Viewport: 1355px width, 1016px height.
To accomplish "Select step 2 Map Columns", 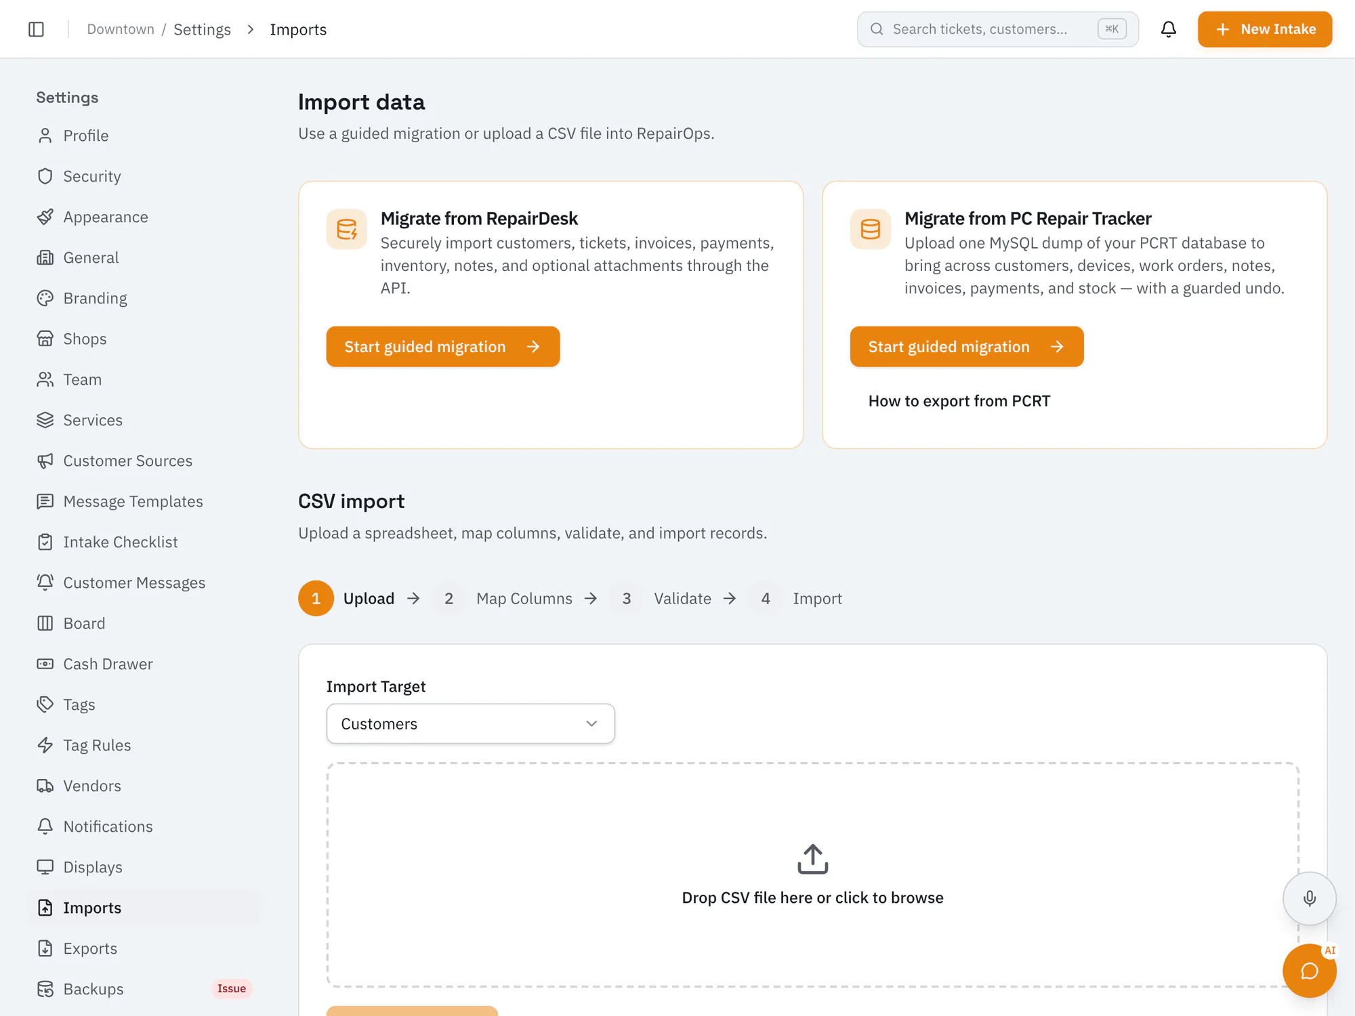I will 502,598.
